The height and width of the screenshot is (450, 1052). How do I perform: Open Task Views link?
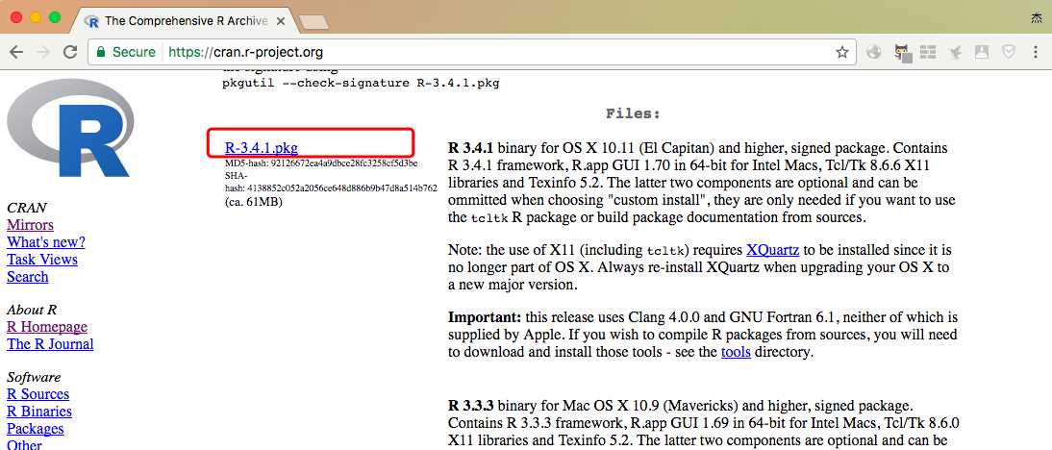(x=42, y=260)
